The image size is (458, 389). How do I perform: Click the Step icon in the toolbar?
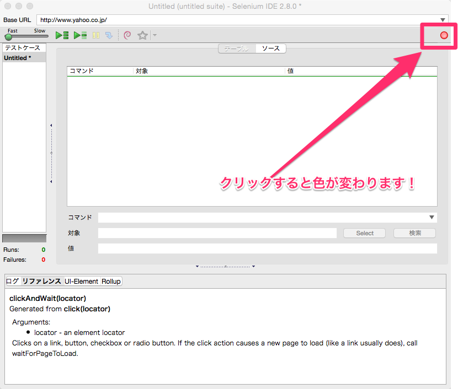(109, 36)
